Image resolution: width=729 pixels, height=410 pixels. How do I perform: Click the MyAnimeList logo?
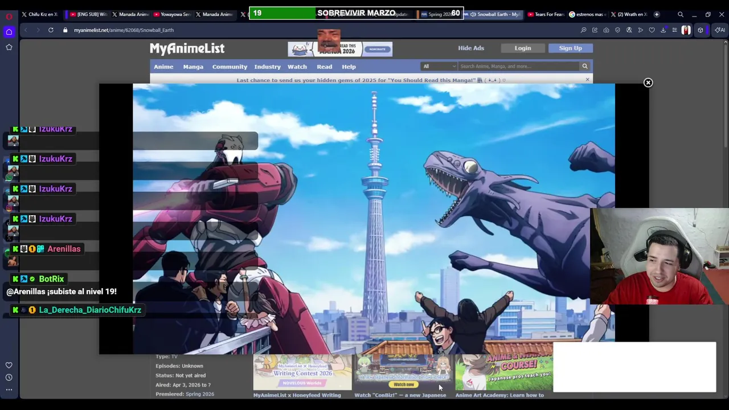[187, 48]
